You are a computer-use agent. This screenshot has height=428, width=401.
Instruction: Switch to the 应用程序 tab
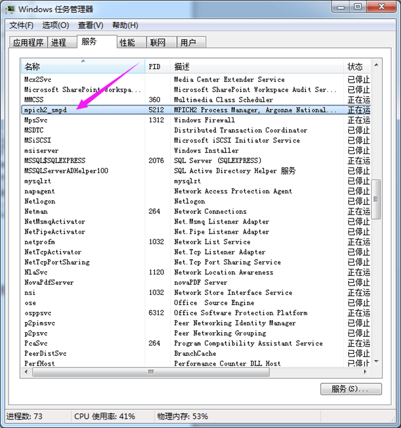pos(28,43)
